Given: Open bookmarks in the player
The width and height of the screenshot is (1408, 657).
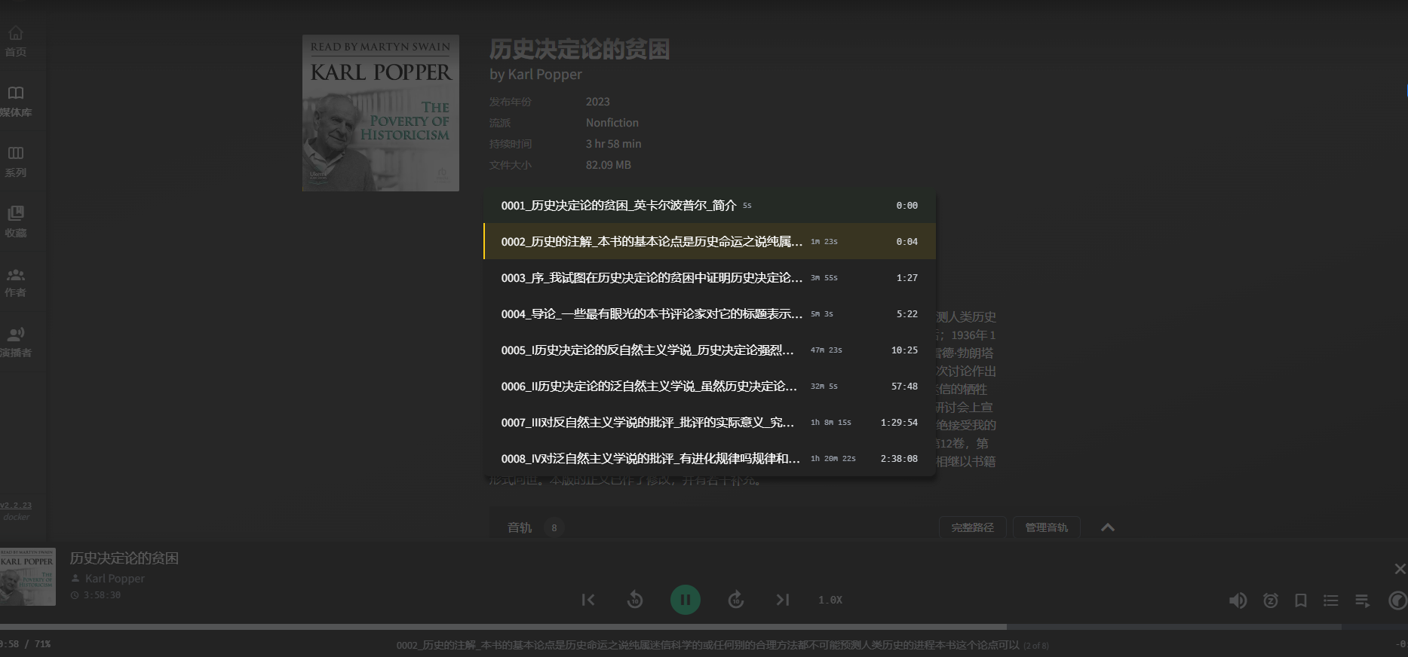Looking at the screenshot, I should pyautogui.click(x=1301, y=600).
